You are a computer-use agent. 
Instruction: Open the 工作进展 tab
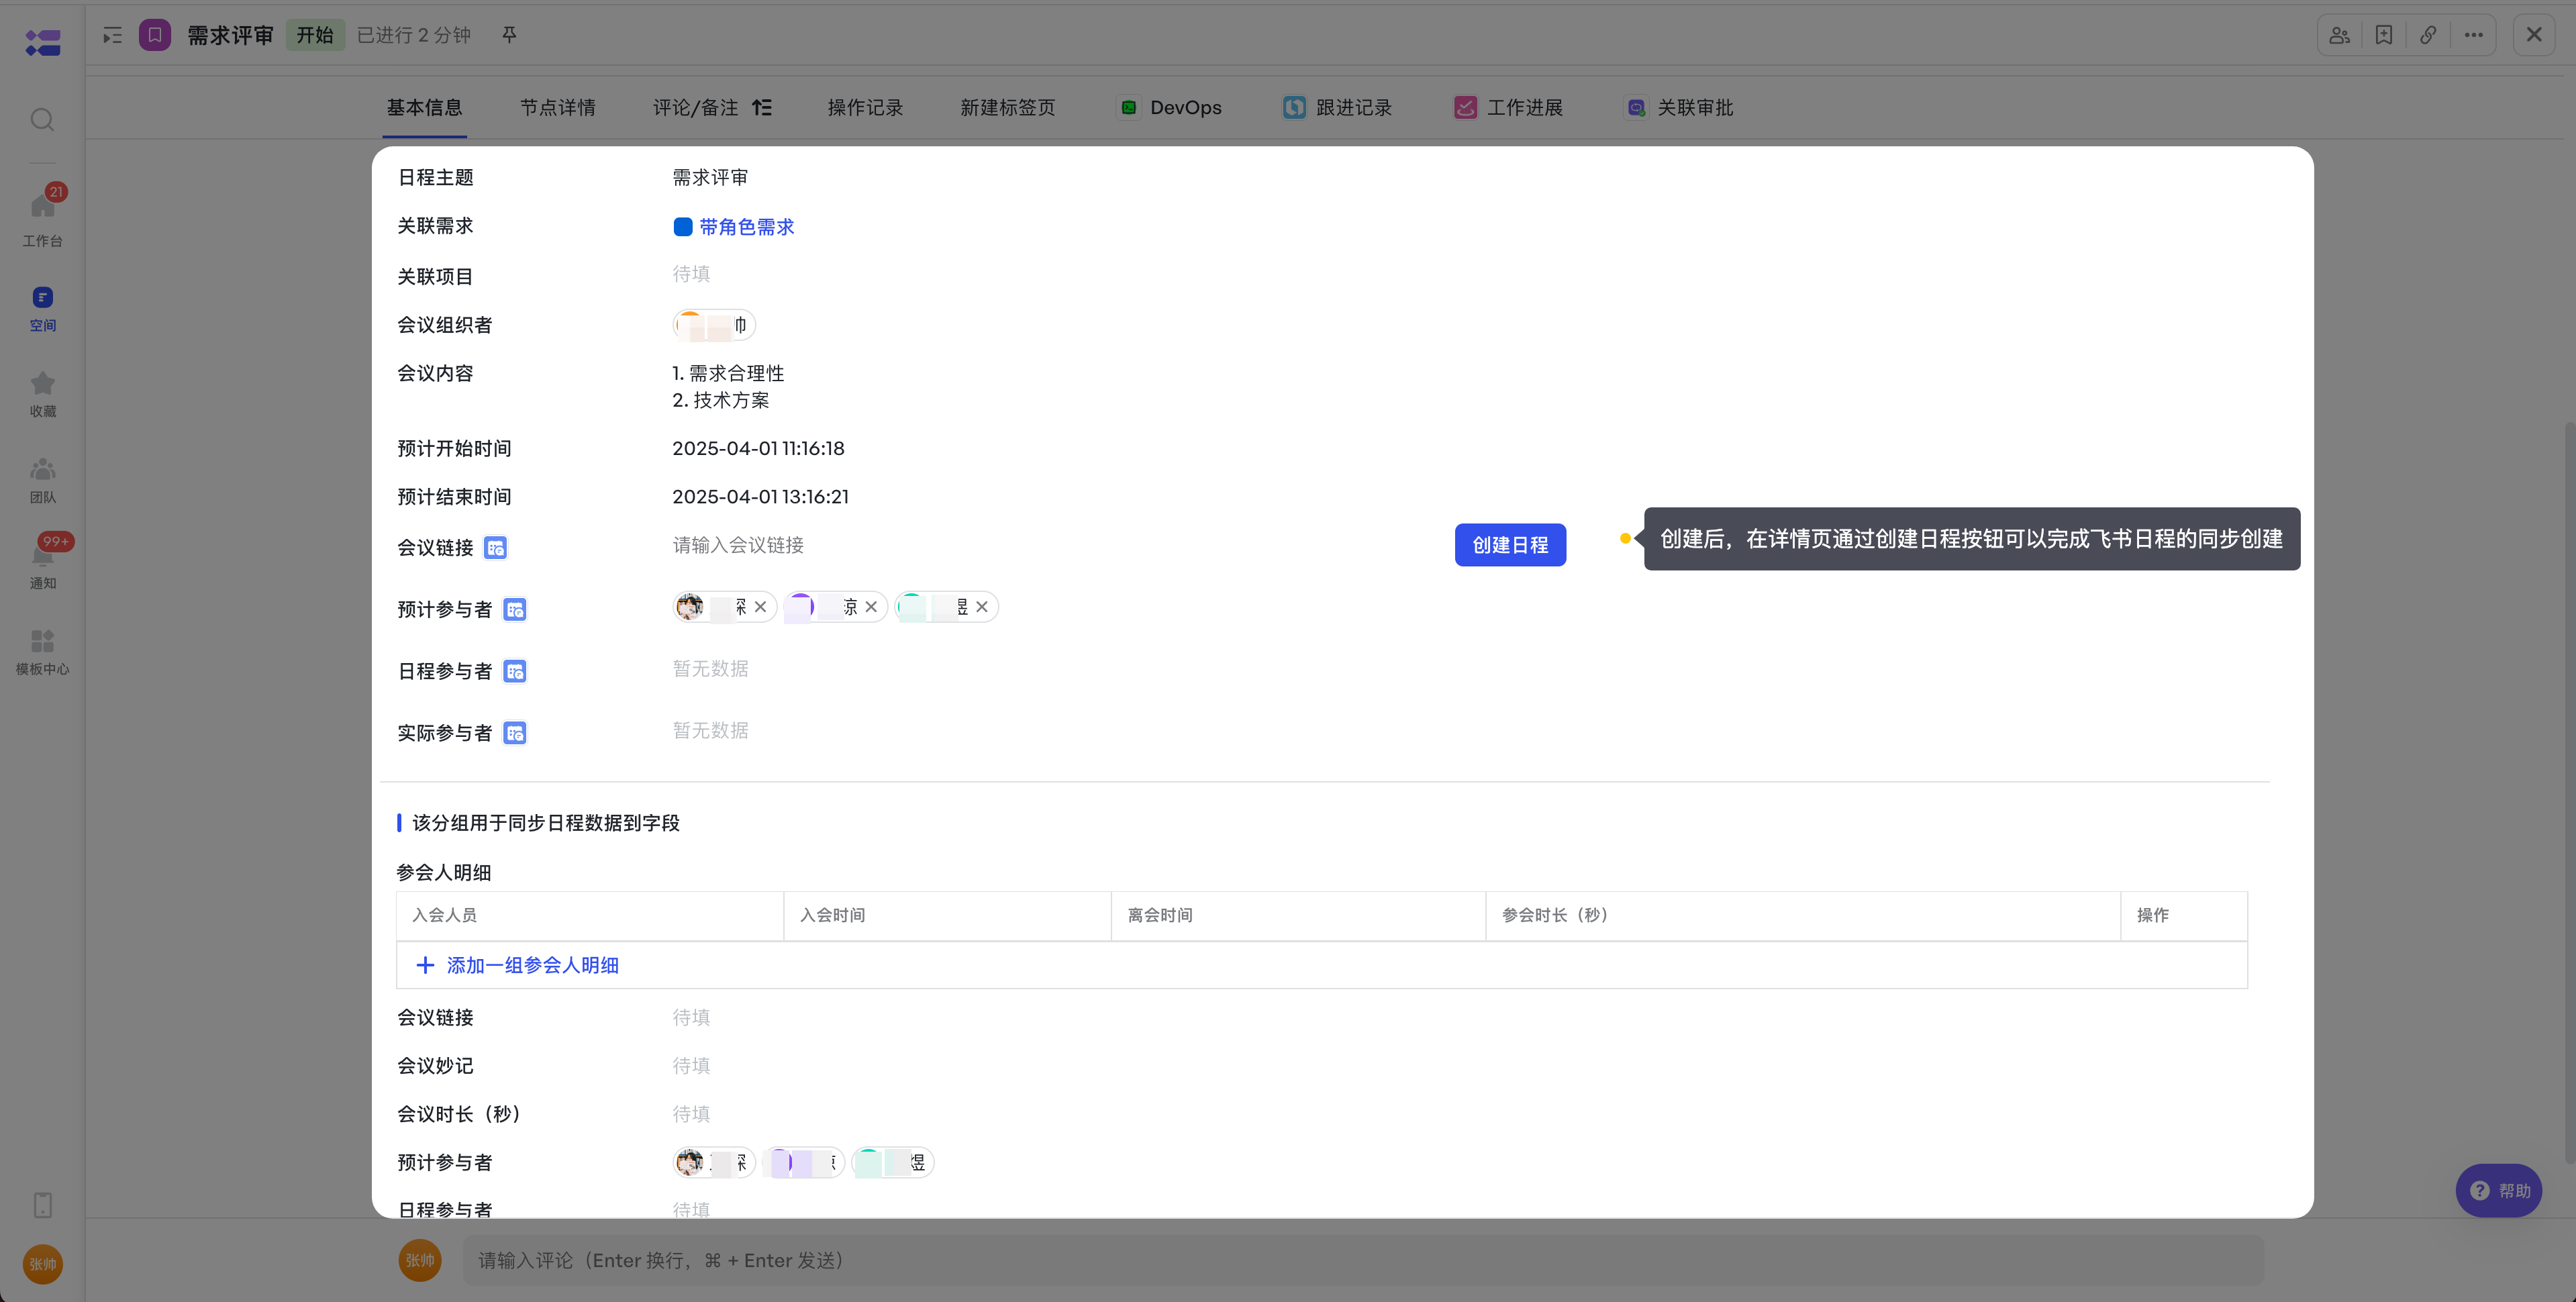click(1508, 107)
